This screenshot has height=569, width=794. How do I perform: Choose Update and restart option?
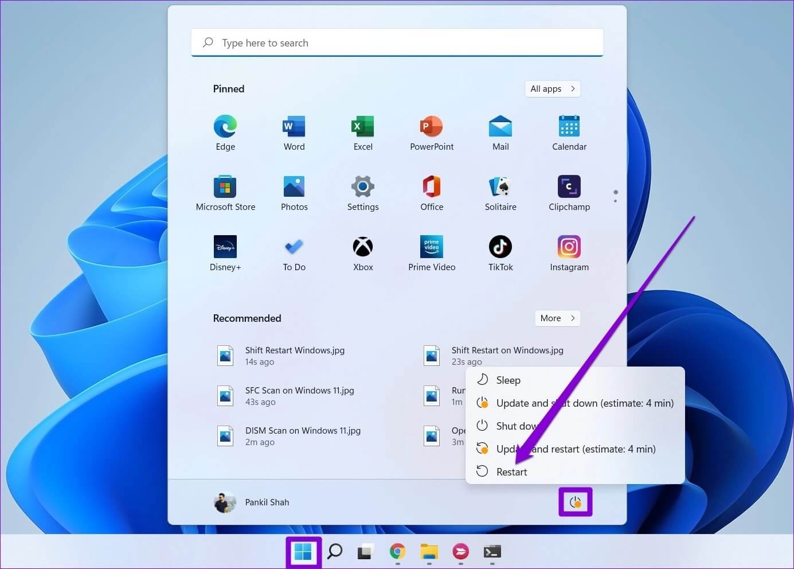coord(575,449)
